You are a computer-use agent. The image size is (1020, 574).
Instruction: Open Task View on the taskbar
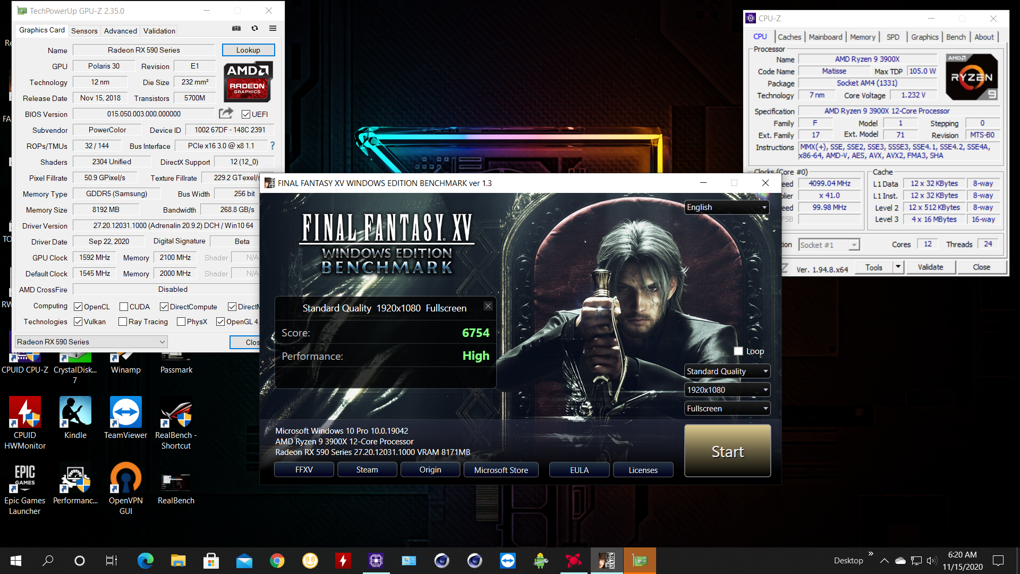[112, 561]
